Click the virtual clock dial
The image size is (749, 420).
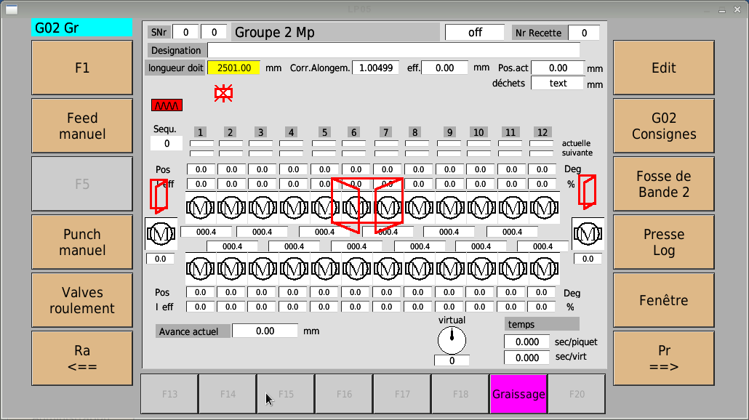tap(452, 339)
